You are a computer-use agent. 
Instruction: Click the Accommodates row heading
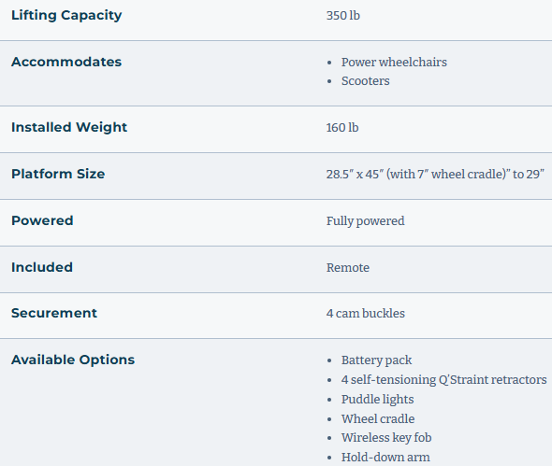(66, 62)
